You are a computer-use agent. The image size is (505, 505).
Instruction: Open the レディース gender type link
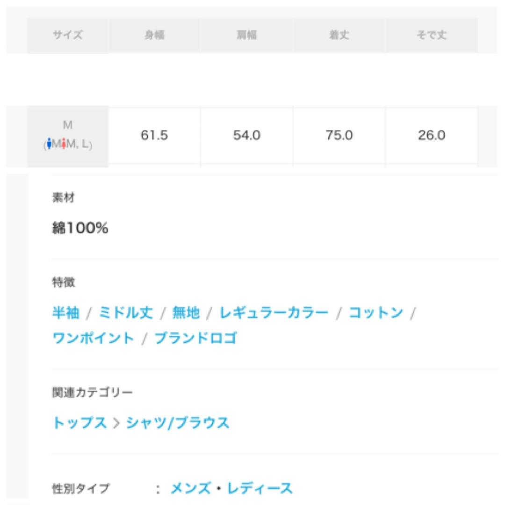(260, 488)
